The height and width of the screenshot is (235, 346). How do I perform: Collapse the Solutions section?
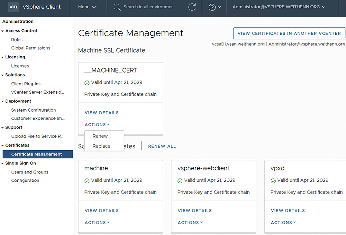point(3,75)
